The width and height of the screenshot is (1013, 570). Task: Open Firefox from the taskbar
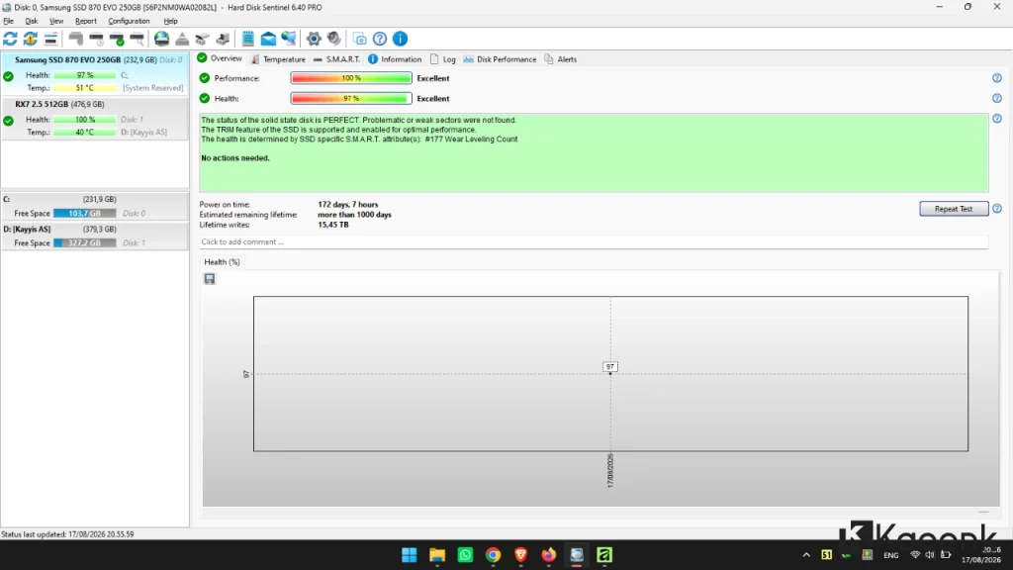(x=548, y=555)
